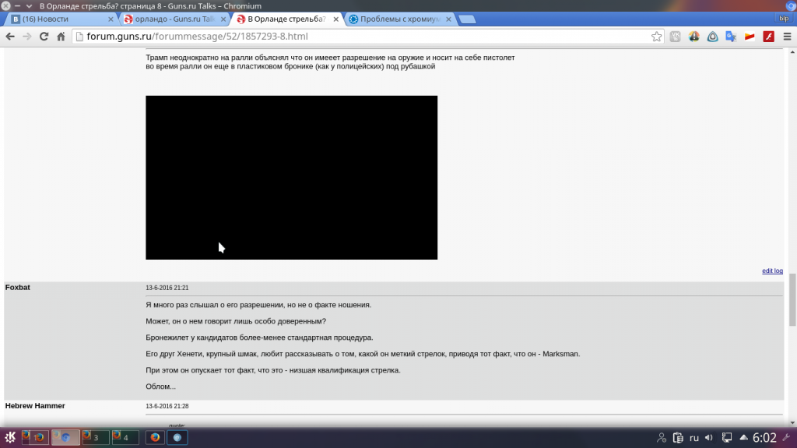Click the black embedded video player
This screenshot has height=448, width=797.
[x=291, y=177]
